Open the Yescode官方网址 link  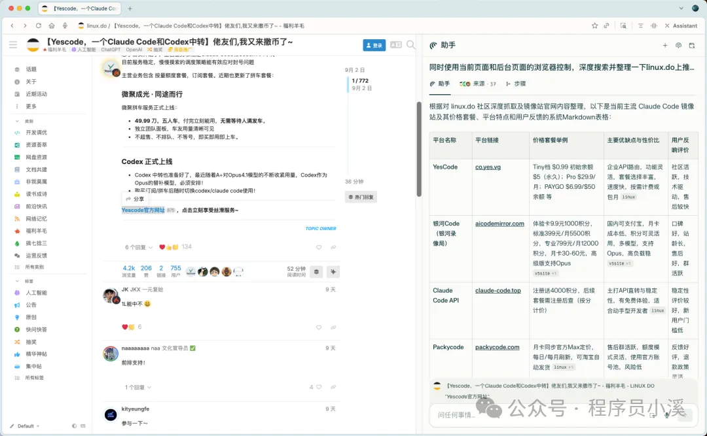click(x=143, y=210)
